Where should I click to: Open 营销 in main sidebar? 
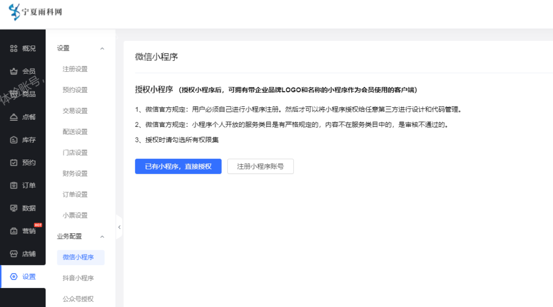point(23,231)
